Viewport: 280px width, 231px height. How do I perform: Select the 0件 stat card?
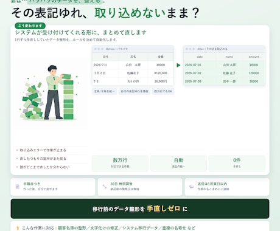237,164
